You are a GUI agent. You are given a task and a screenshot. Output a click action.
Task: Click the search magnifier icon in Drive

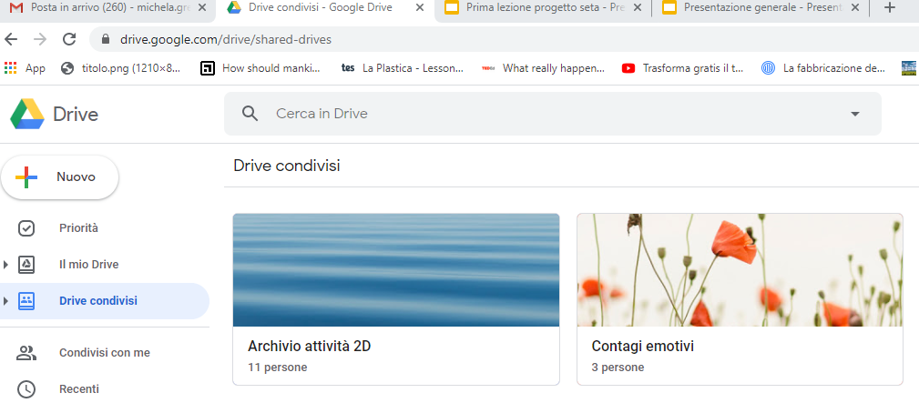click(250, 114)
